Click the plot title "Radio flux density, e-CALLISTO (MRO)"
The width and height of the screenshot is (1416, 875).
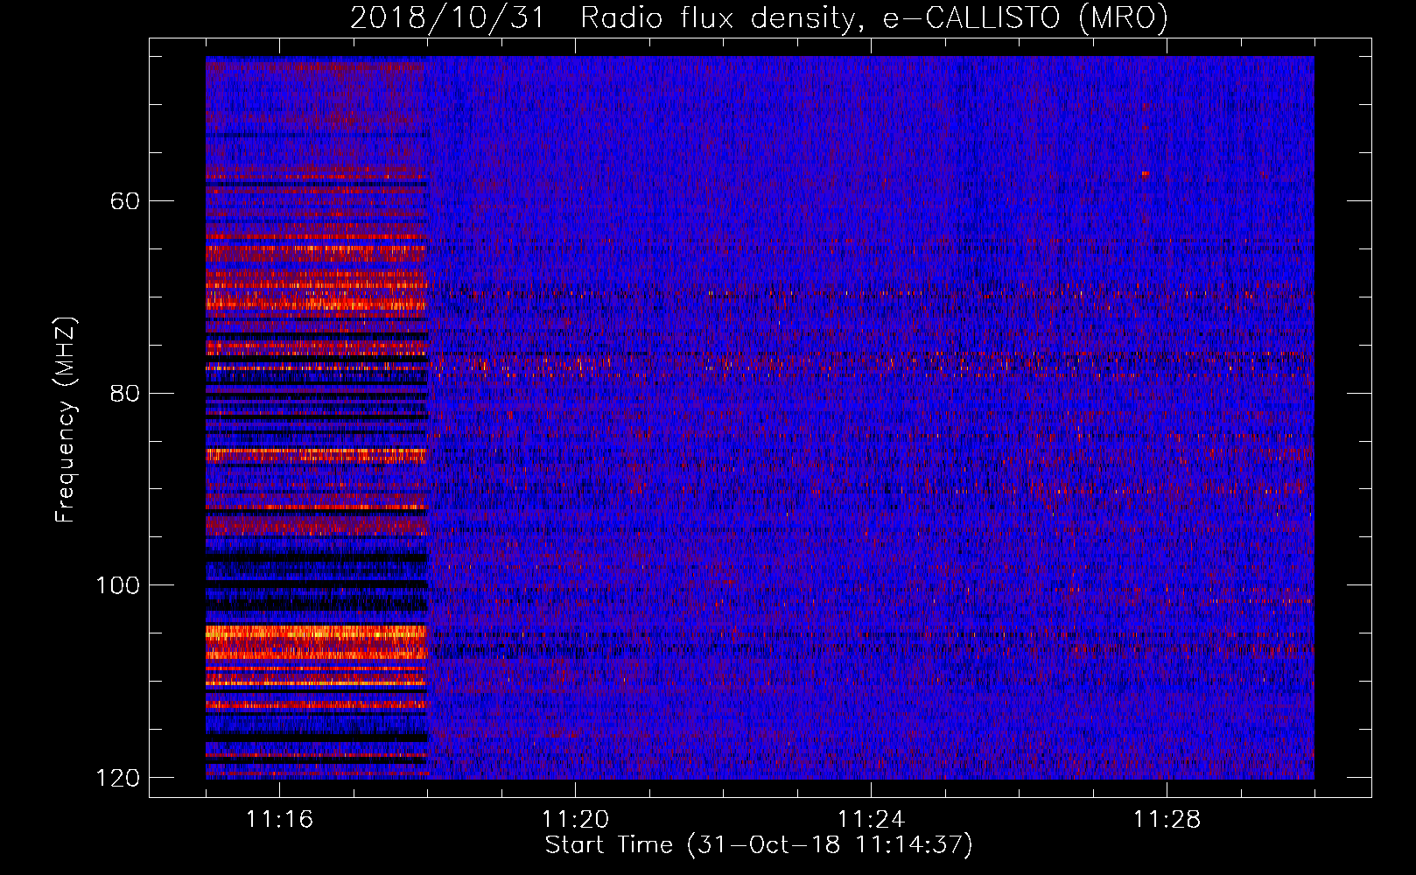pos(874,17)
